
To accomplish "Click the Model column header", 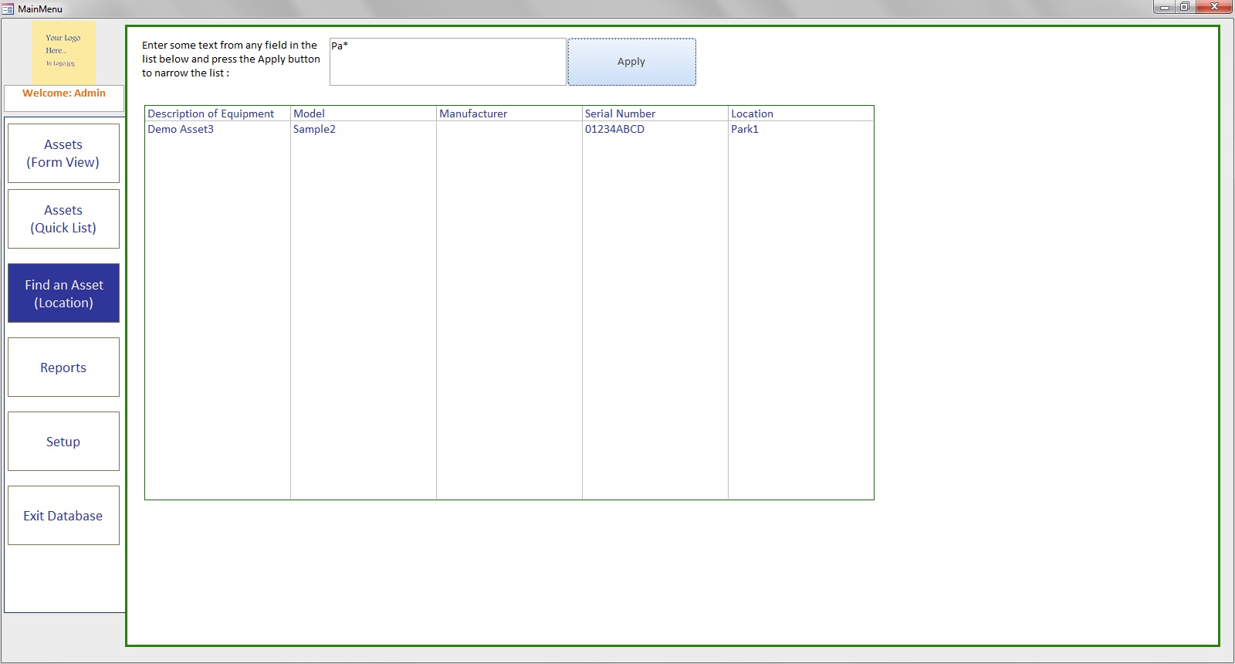I will (310, 113).
